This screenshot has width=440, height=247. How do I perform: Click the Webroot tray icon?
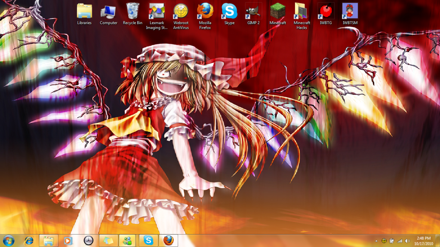point(384,241)
